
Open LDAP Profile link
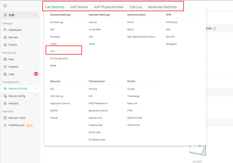click(133, 125)
